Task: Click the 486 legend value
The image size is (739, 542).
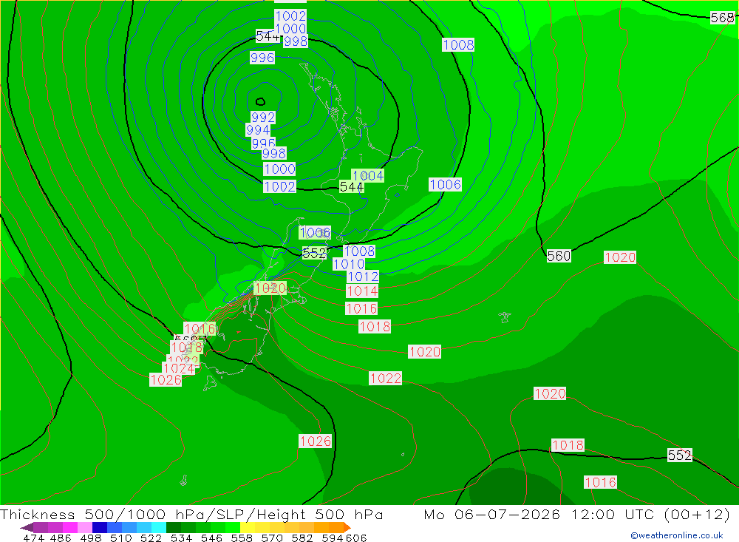Action: pyautogui.click(x=61, y=538)
